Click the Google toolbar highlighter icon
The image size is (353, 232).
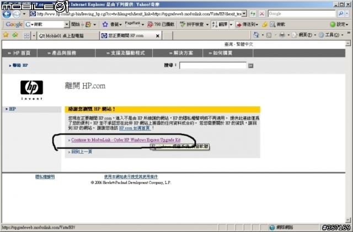[x=265, y=24]
